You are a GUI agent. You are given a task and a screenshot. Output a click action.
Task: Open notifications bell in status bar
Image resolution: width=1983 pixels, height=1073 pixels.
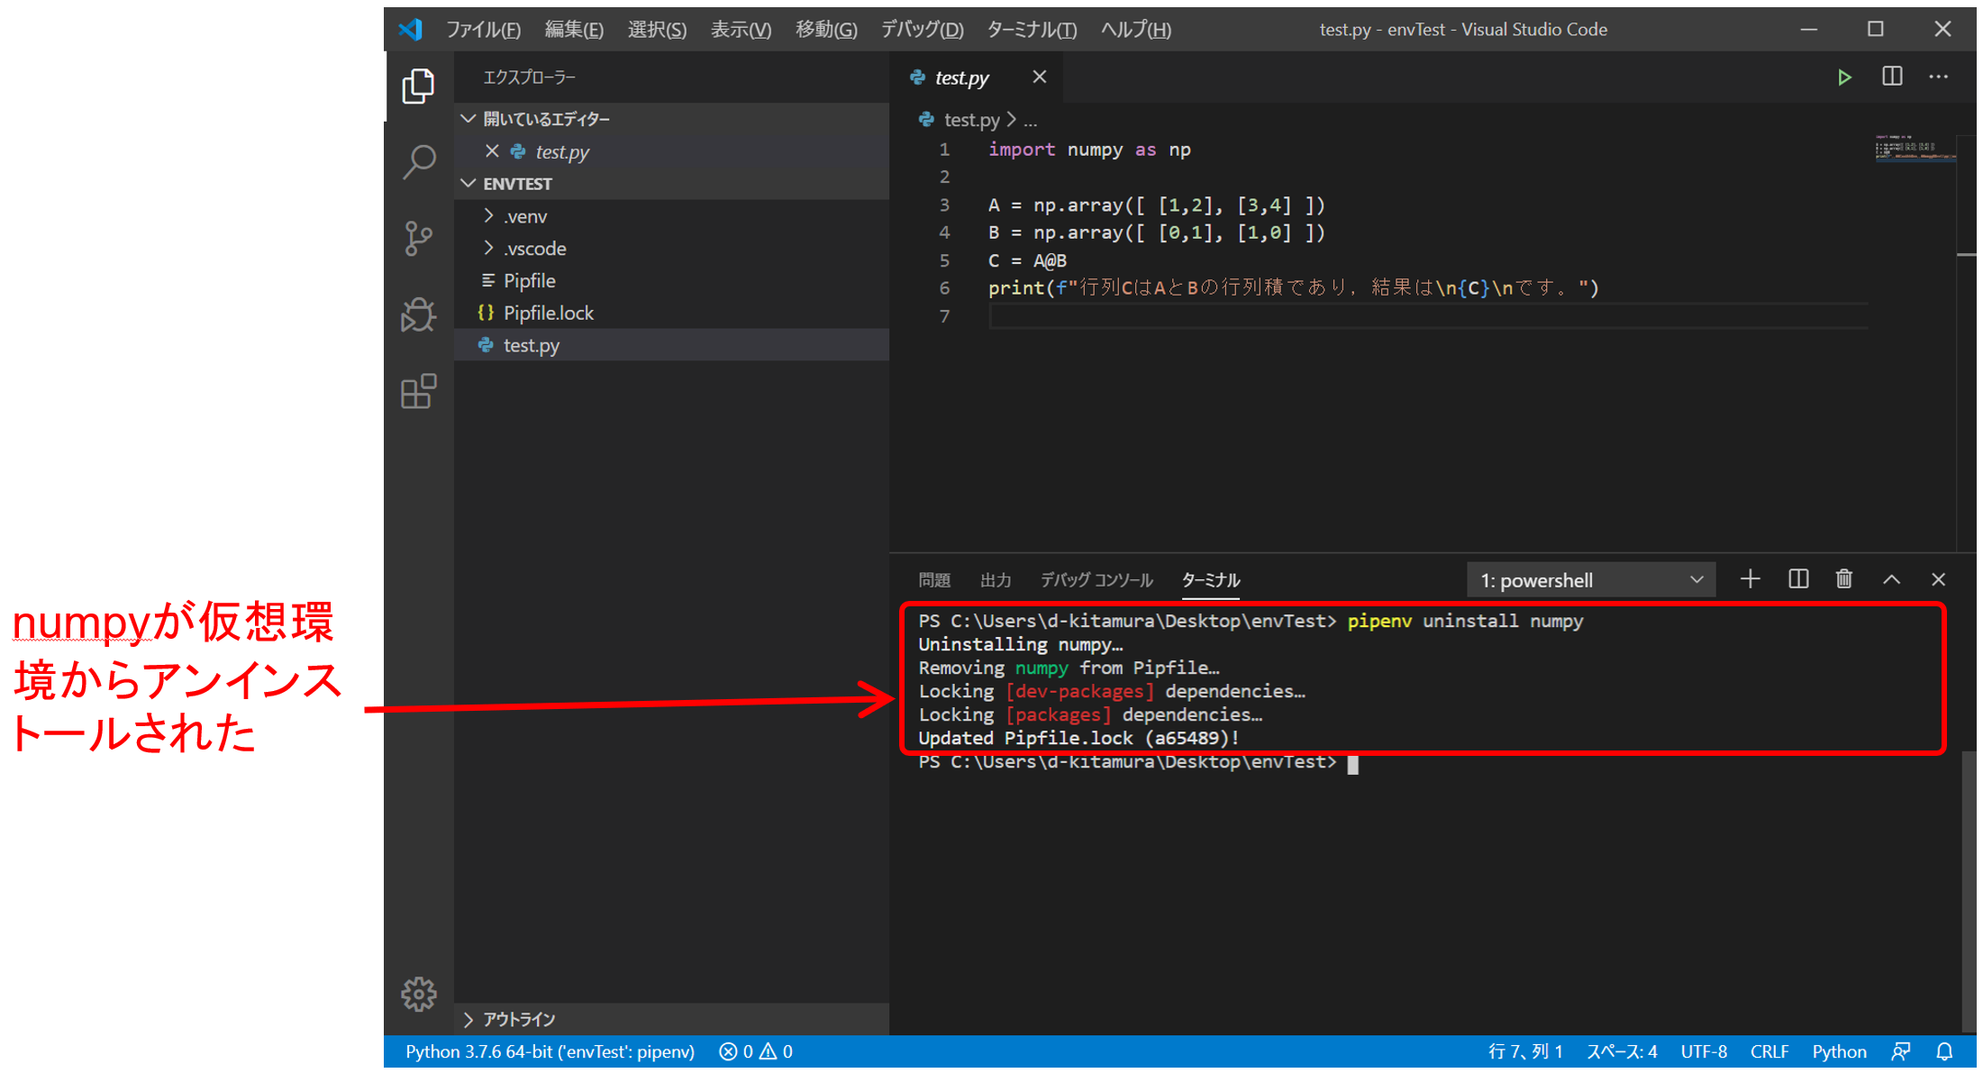point(1945,1051)
